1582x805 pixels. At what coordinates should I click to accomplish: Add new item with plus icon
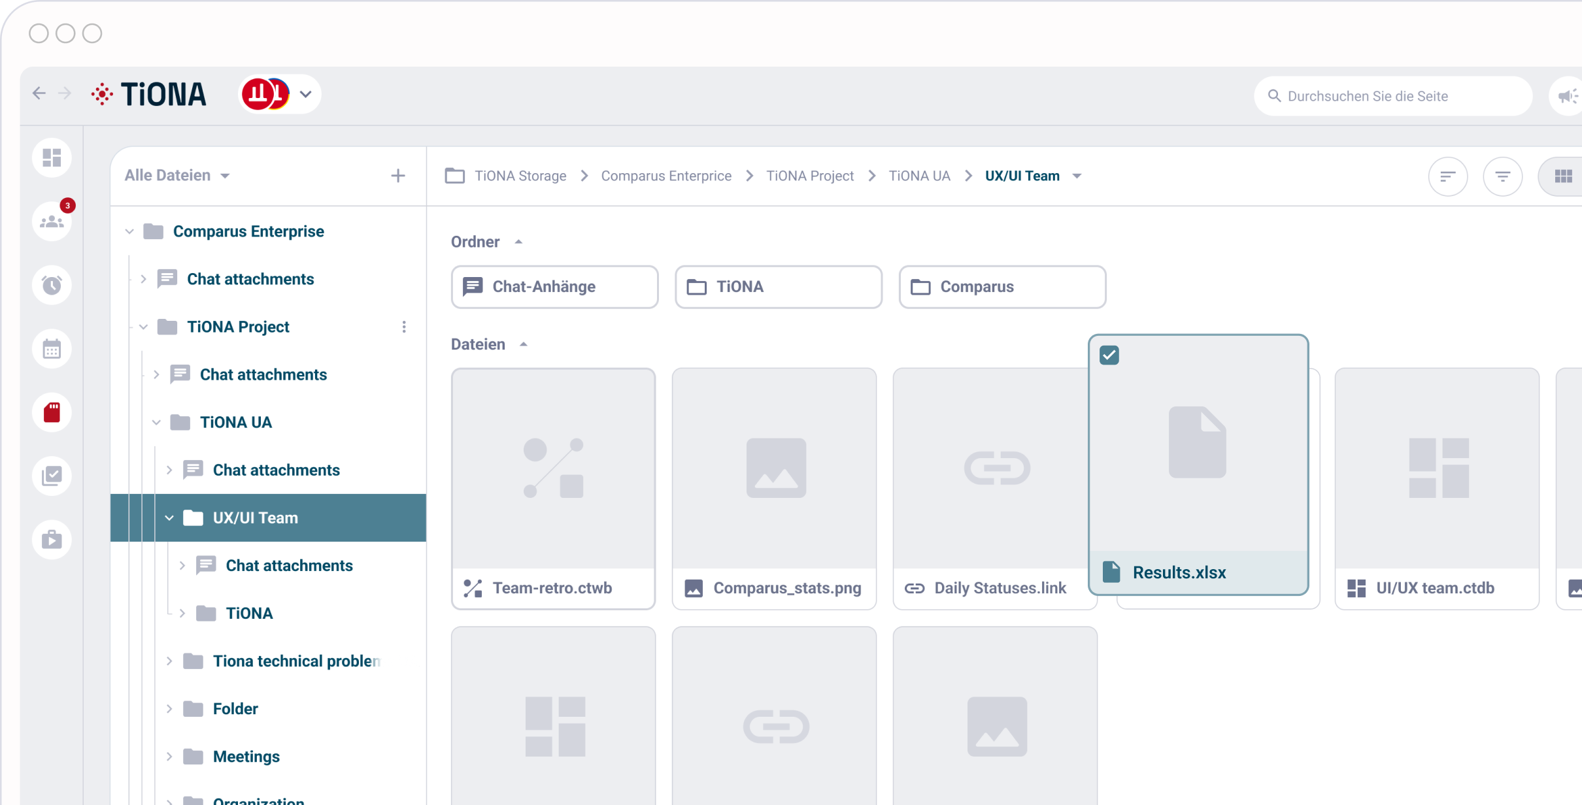pos(397,175)
